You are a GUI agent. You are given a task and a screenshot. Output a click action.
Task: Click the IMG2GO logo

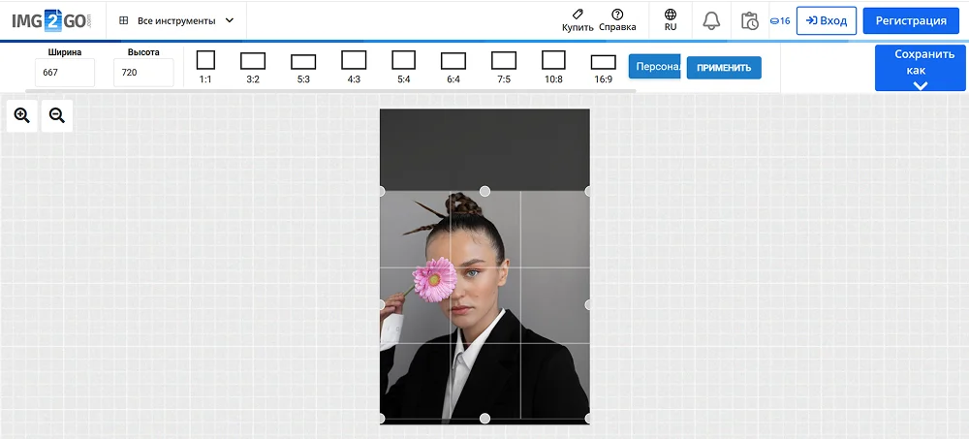click(49, 20)
